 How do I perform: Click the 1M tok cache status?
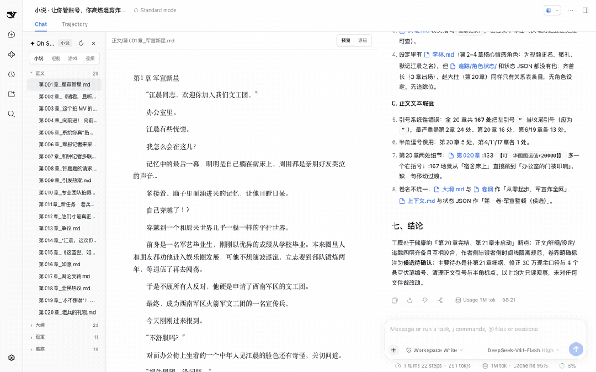[x=515, y=366]
